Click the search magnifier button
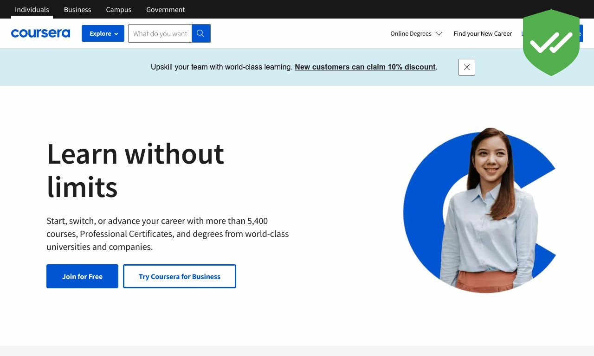Screen dimensions: 594x356 pos(201,33)
